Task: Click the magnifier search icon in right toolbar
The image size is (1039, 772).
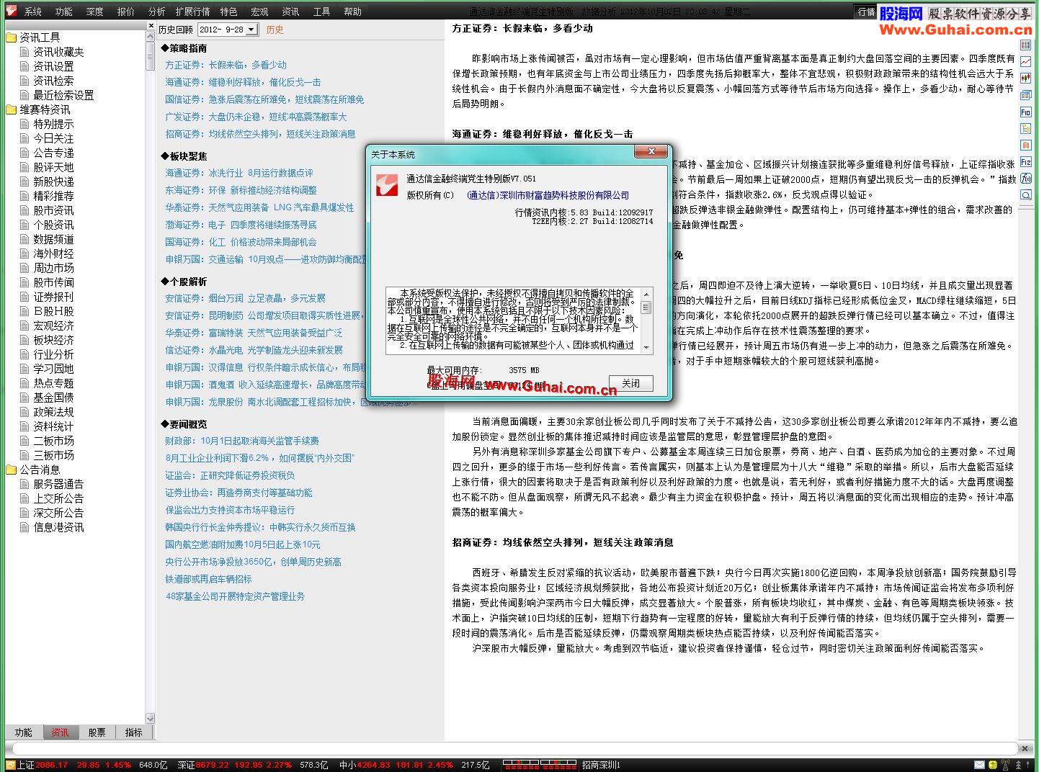Action: [1026, 194]
